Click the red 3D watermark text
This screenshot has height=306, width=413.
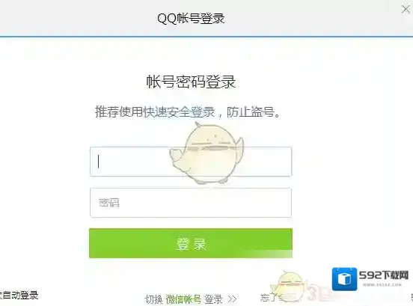319,294
